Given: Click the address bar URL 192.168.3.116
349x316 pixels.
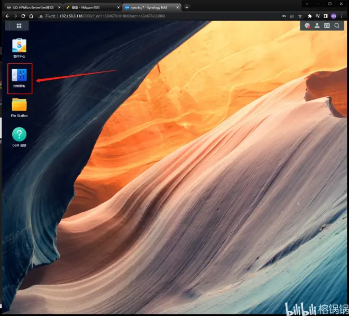Looking at the screenshot, I should click(x=112, y=16).
